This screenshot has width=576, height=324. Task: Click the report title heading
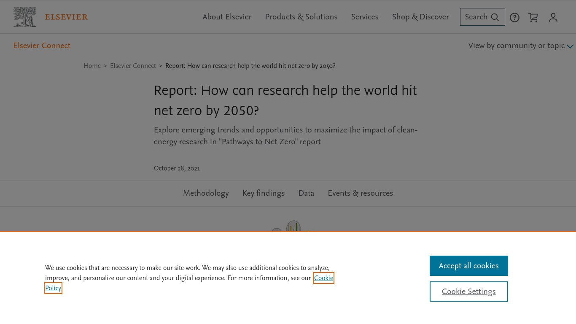pyautogui.click(x=285, y=100)
